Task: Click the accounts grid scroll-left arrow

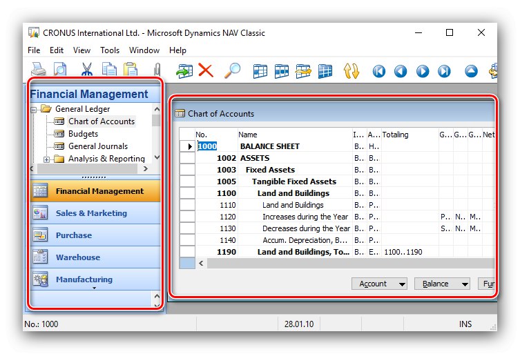Action: click(201, 263)
